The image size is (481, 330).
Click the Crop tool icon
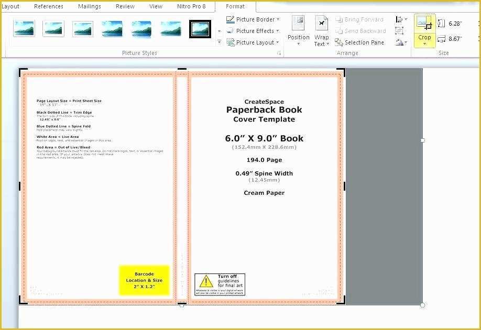coord(424,23)
